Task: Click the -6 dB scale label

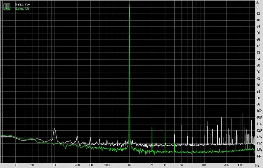Action: pyautogui.click(x=257, y=7)
